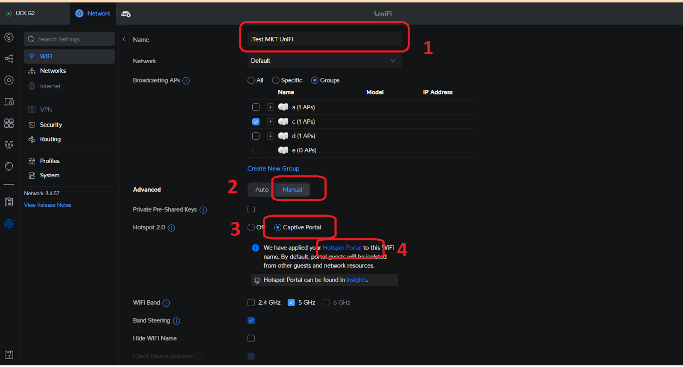Open the Insights link

point(356,280)
